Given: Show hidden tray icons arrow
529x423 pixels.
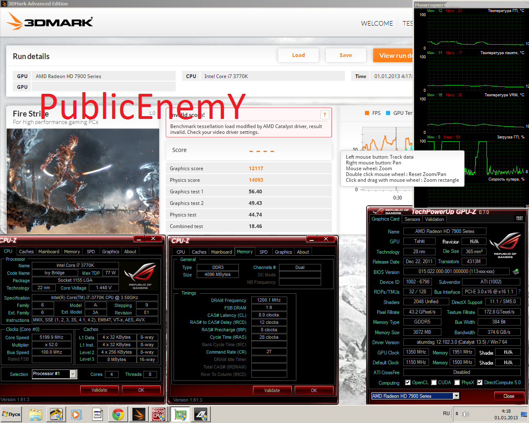Looking at the screenshot, I should (457, 413).
